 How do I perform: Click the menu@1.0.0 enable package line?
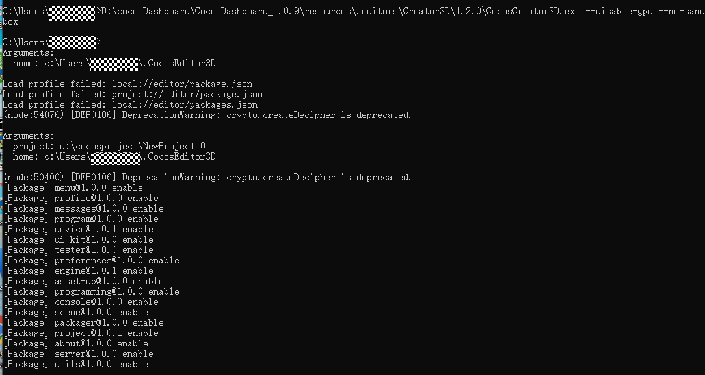click(x=73, y=187)
